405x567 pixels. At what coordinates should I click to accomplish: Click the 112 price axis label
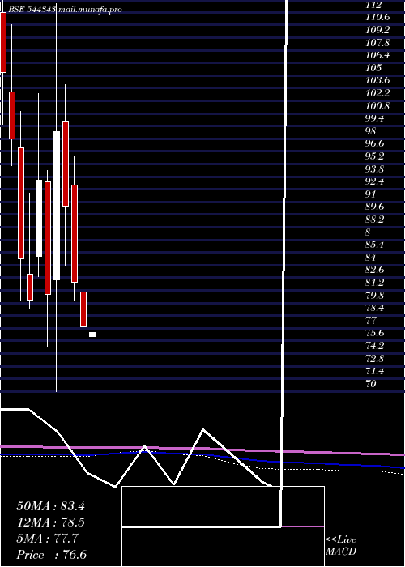[x=373, y=6]
